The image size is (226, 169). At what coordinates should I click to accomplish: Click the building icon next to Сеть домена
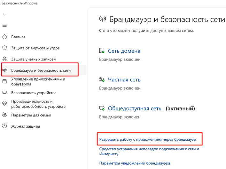point(102,51)
